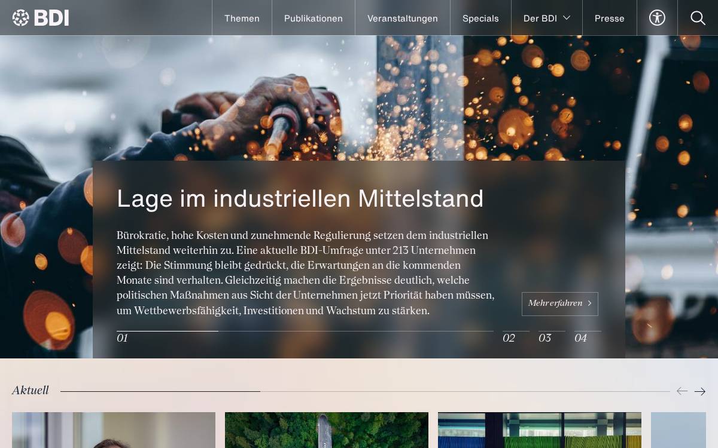718x448 pixels.
Task: Switch hero slider to slide 03
Action: click(x=552, y=337)
